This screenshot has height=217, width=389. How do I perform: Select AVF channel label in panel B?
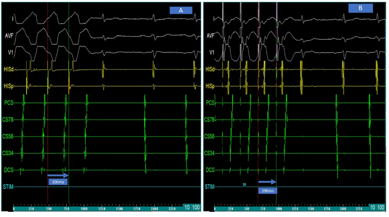[210, 36]
